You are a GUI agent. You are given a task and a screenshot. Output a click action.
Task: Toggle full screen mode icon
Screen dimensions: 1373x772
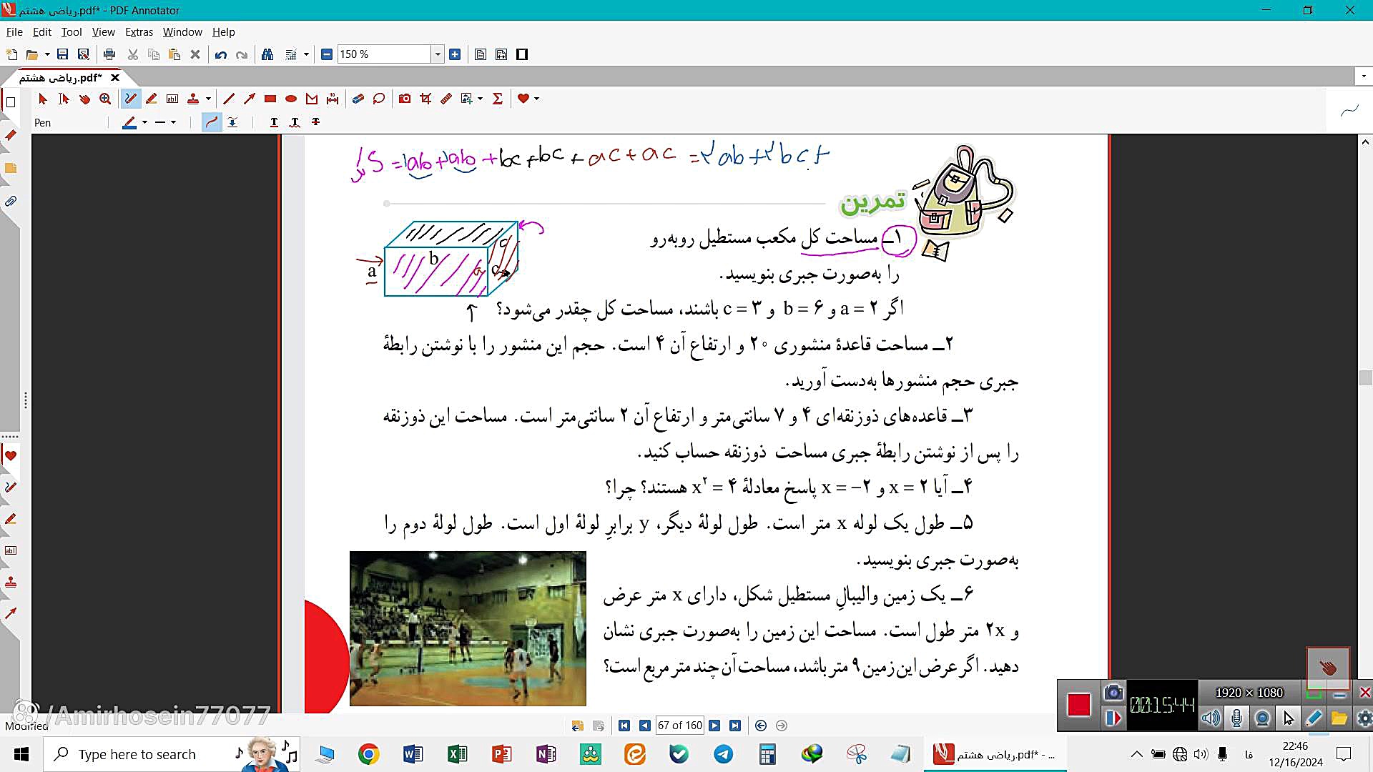coord(522,54)
